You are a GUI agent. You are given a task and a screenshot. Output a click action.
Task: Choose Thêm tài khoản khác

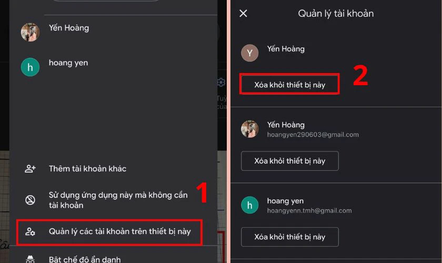click(x=87, y=168)
